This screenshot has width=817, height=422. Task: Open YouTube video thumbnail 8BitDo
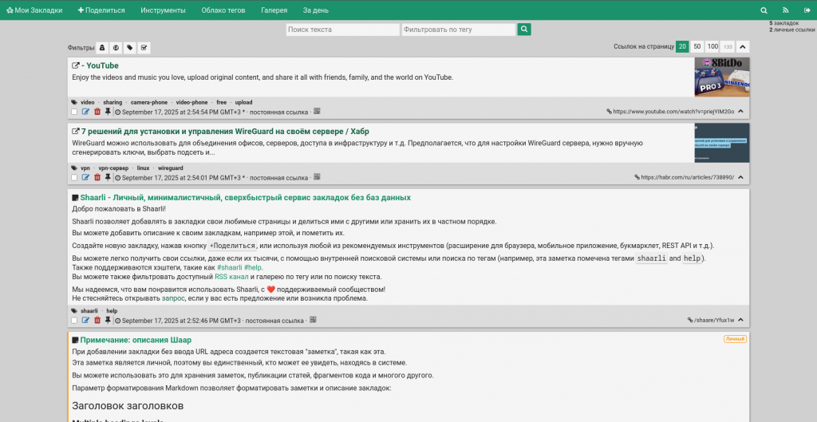click(721, 77)
